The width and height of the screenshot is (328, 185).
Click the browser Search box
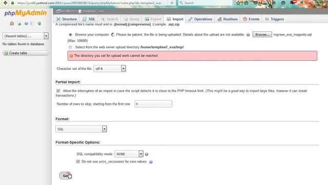point(206,3)
